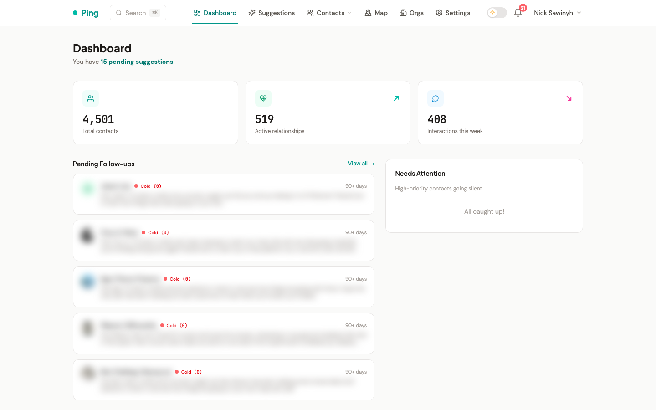Click the 4,501 total contacts value
The height and width of the screenshot is (410, 656).
98,119
